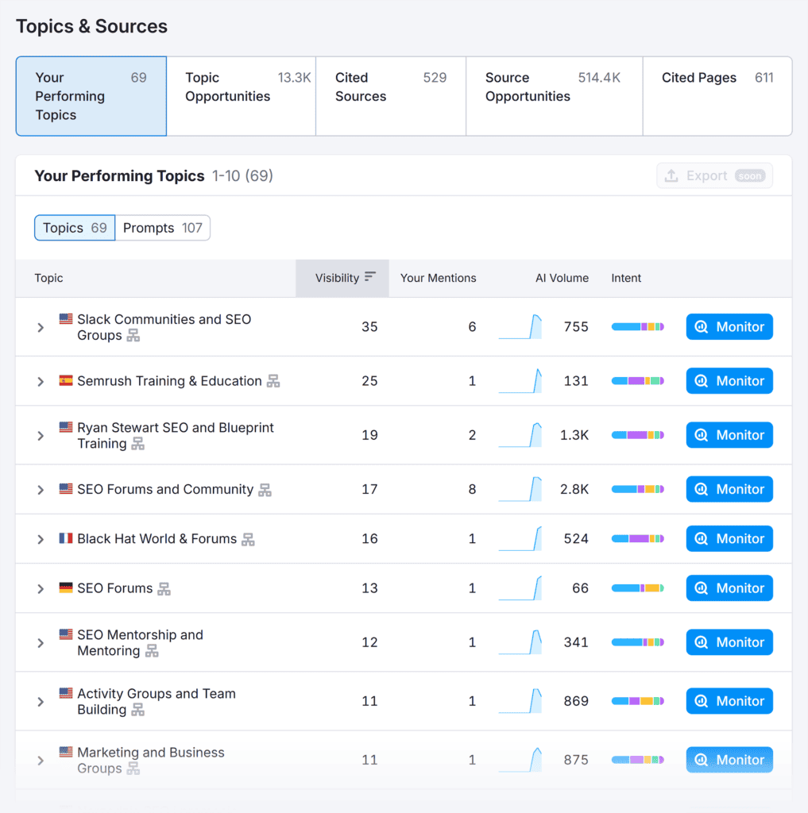Click the topic hierarchy icon beside SEO Forums and Community
This screenshot has width=808, height=813.
click(265, 490)
